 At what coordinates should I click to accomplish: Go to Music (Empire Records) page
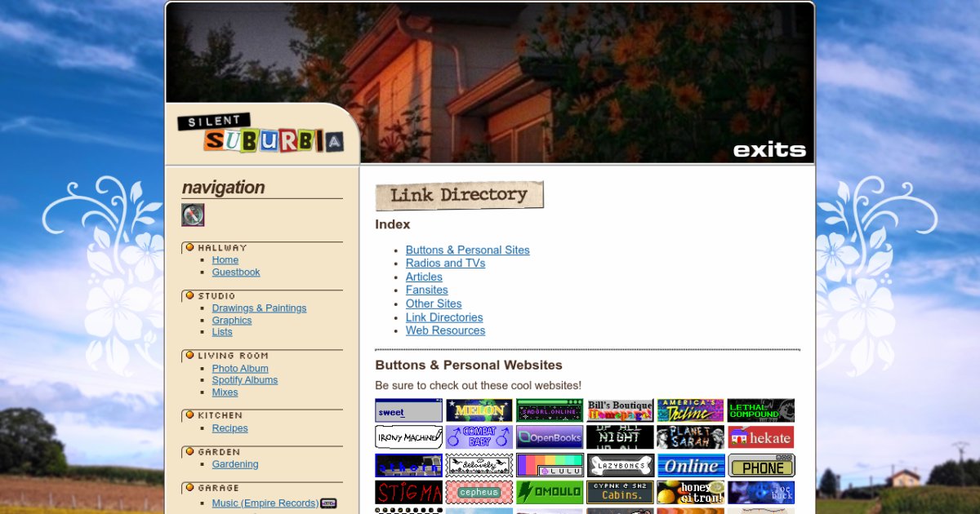[265, 503]
